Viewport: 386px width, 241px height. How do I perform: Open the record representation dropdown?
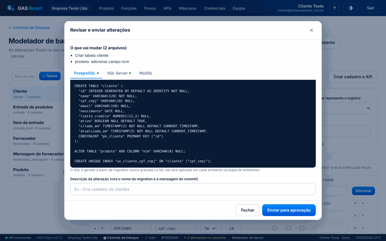click(x=346, y=108)
